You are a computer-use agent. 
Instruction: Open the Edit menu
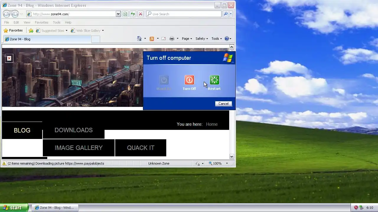(x=16, y=22)
